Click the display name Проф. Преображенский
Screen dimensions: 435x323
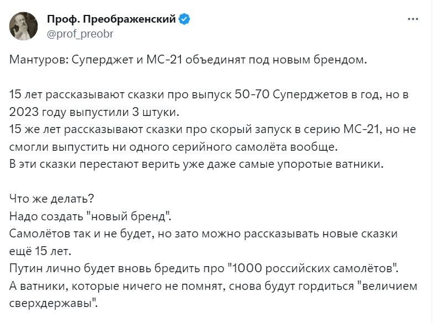(x=111, y=19)
